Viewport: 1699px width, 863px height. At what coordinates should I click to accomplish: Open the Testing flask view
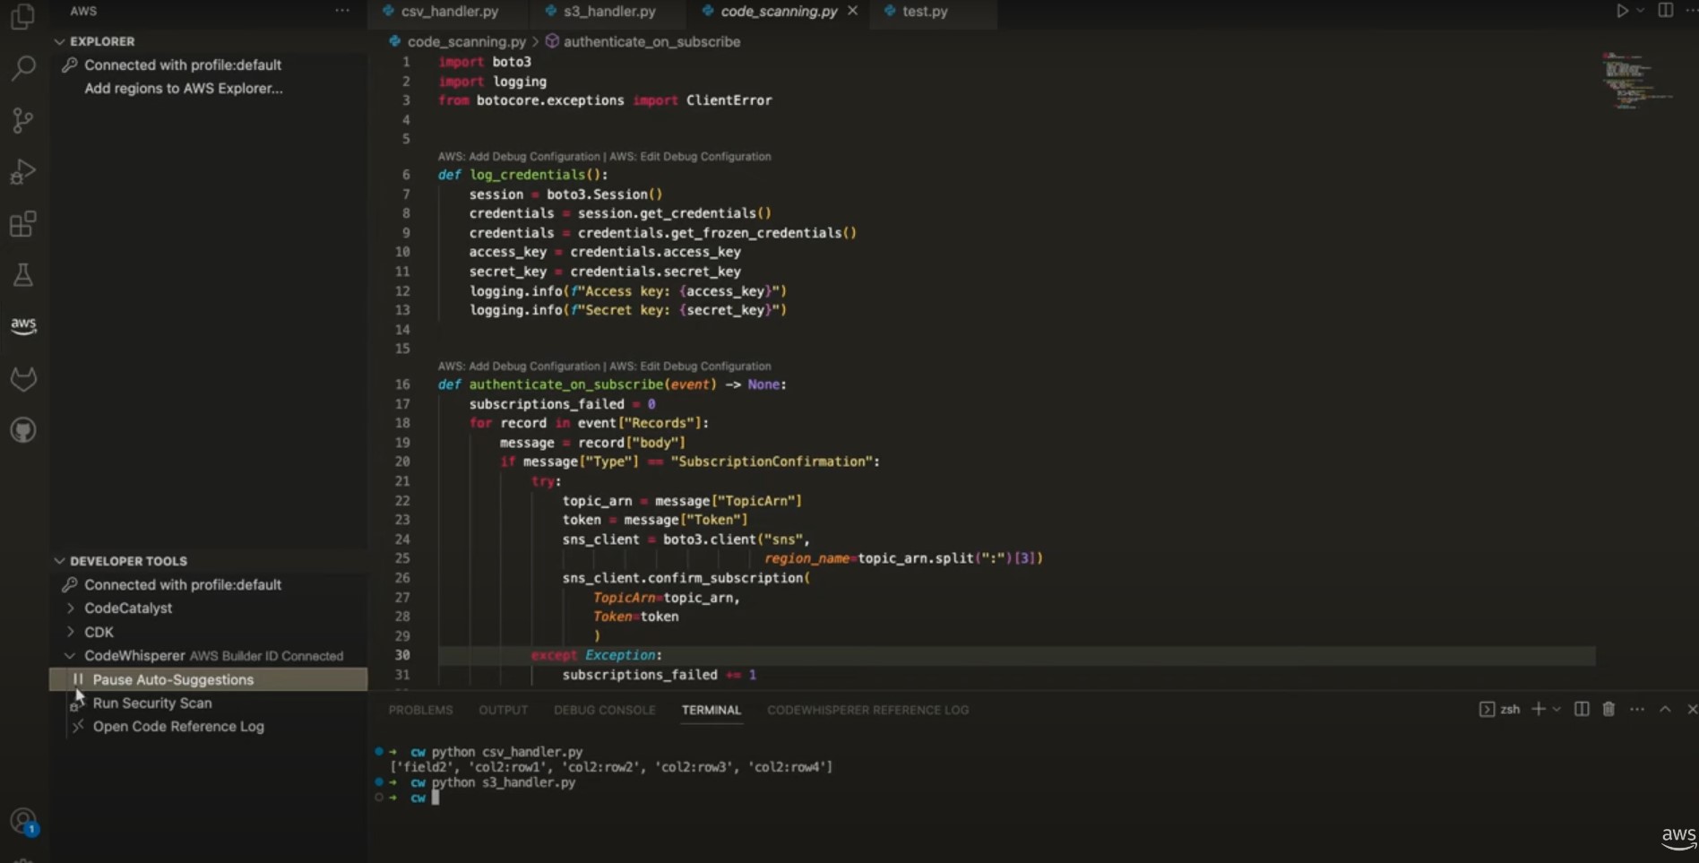point(23,274)
